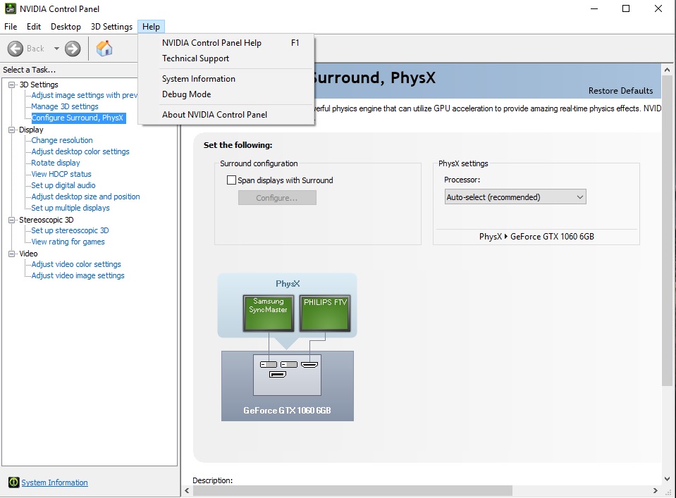The height and width of the screenshot is (498, 676).
Task: Open Adjust video color settings
Action: [76, 264]
